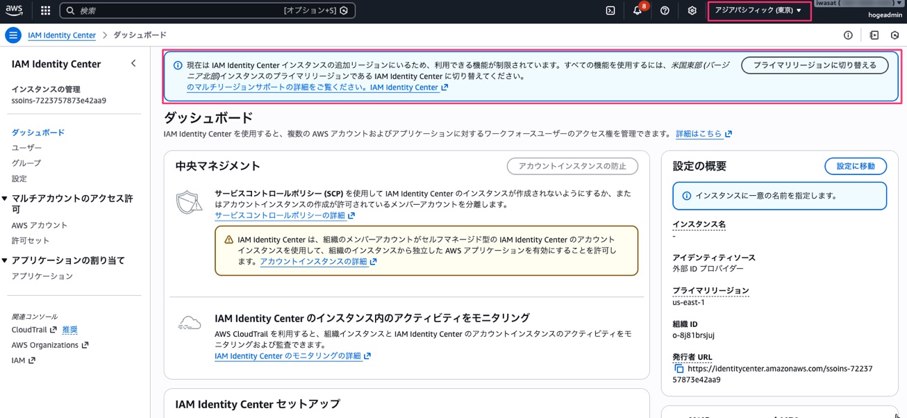This screenshot has width=907, height=418.
Task: Click the help question mark icon
Action: pyautogui.click(x=665, y=10)
